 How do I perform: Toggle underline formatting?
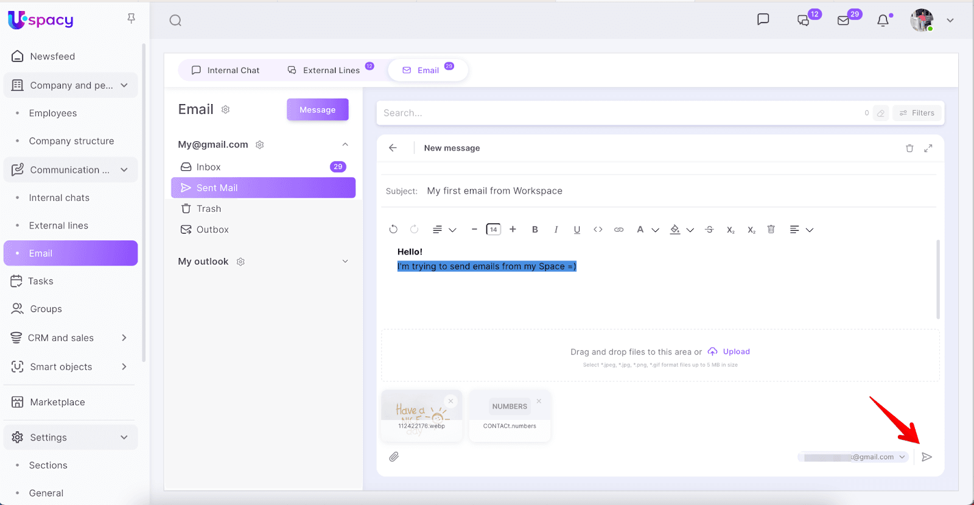pos(577,229)
